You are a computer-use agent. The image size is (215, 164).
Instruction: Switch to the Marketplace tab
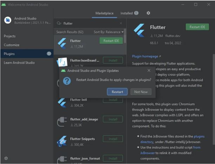pyautogui.click(x=104, y=13)
